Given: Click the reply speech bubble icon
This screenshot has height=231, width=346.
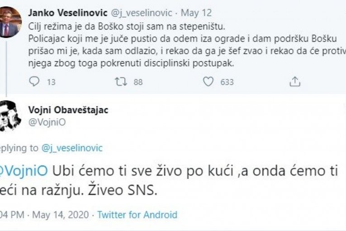Looking at the screenshot, I should 34,82.
